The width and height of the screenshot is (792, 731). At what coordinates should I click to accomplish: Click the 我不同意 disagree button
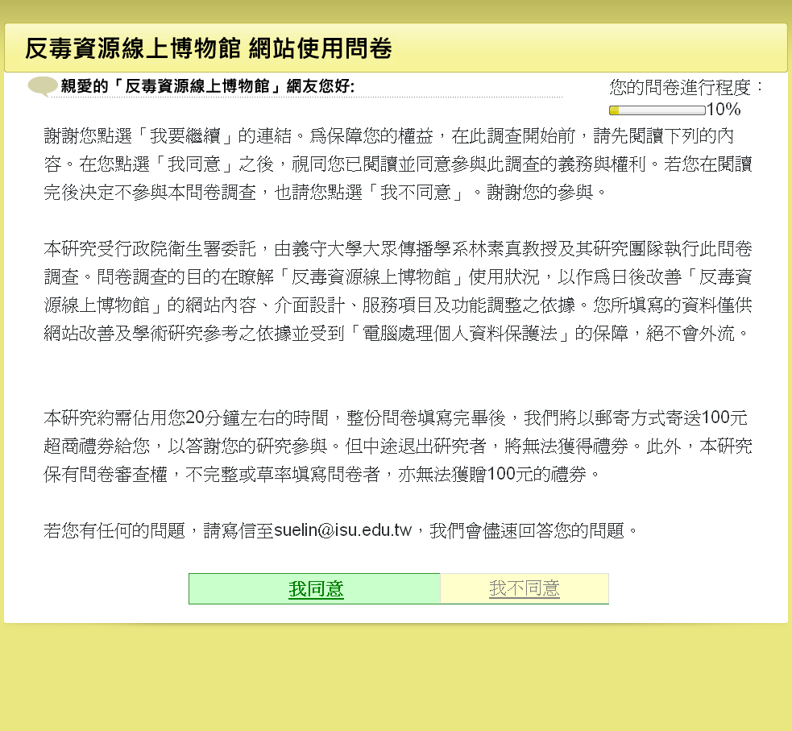click(524, 588)
